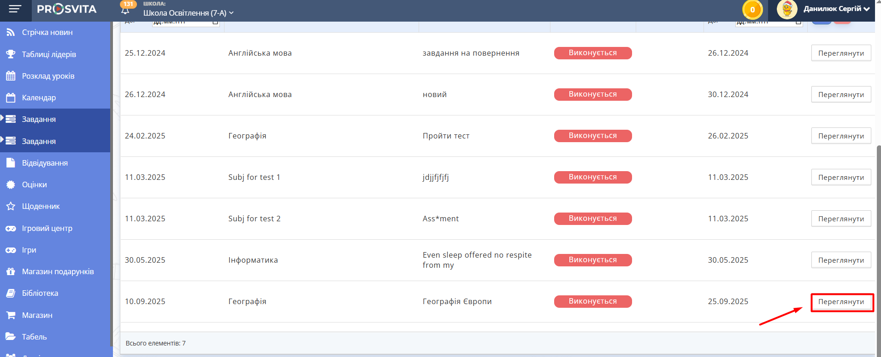Screen dimensions: 881x357
Task: Click Переглянути for the Інформатика task
Action: 841,260
